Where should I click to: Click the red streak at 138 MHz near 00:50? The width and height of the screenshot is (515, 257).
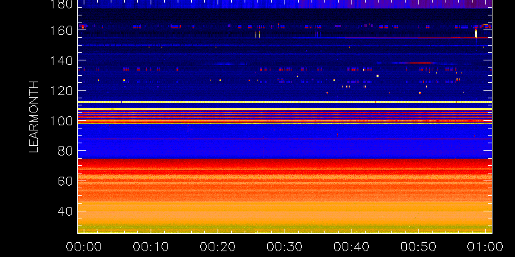(420, 62)
